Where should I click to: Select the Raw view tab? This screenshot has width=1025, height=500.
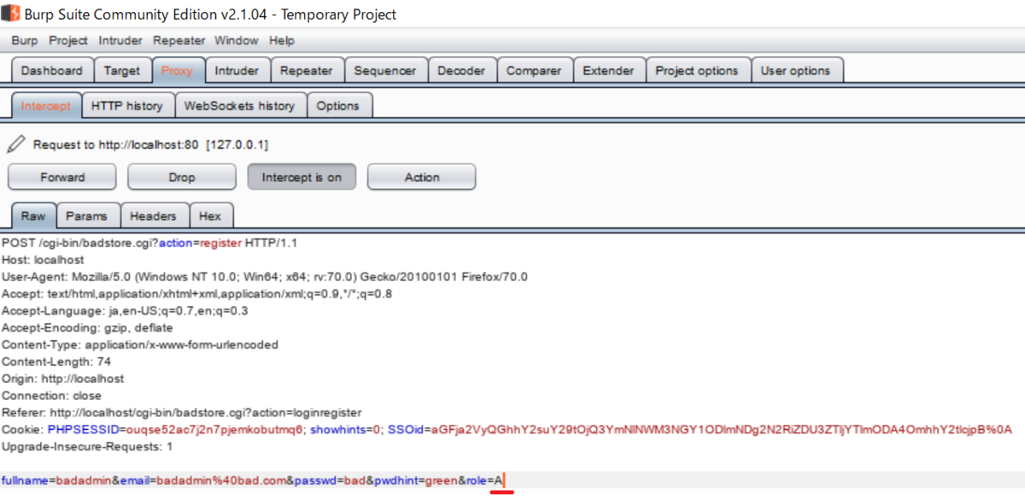33,216
